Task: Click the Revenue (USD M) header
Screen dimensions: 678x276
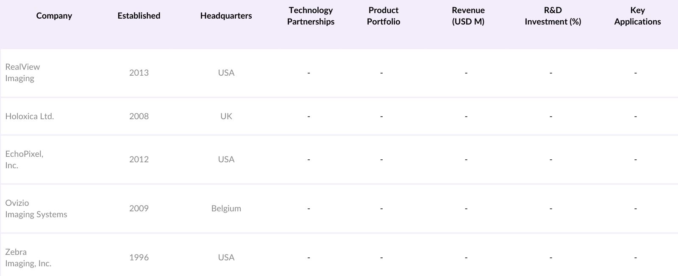Action: [x=468, y=16]
